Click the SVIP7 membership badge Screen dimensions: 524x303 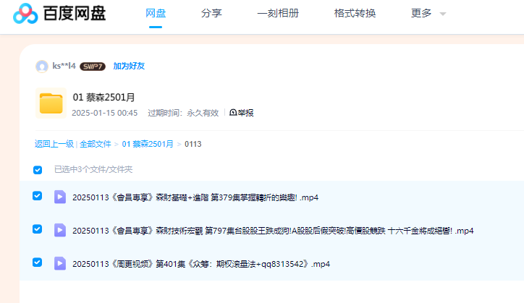coord(93,67)
